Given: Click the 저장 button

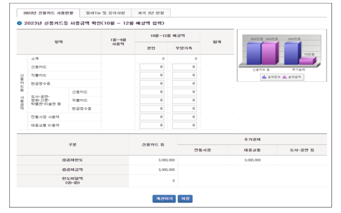Looking at the screenshot, I should pyautogui.click(x=185, y=199).
